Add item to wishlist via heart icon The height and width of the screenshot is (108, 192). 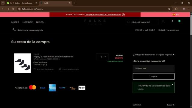coord(35,69)
